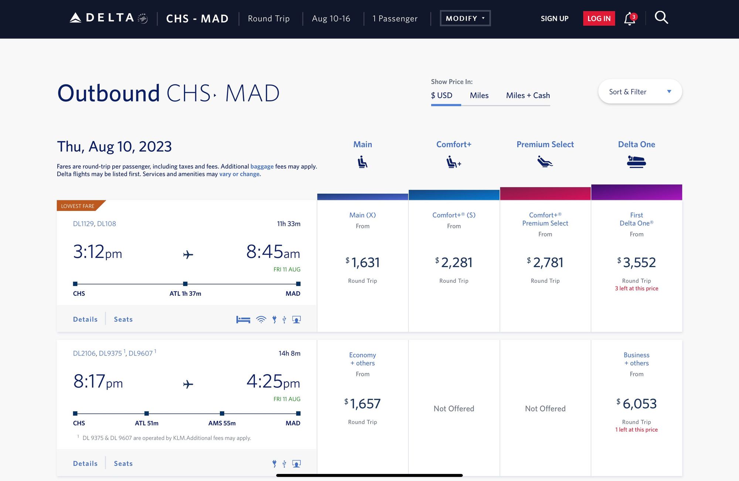The width and height of the screenshot is (739, 481).
Task: Click the Delta One bed icon
Action: pos(636,162)
